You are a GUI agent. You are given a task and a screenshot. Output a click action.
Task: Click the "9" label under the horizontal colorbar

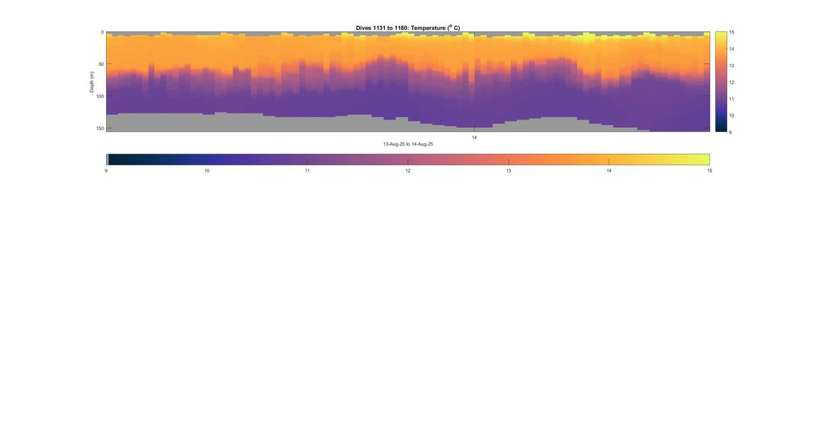pos(106,171)
